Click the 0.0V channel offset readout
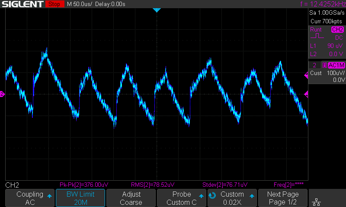The width and height of the screenshot is (346, 207). [x=339, y=80]
